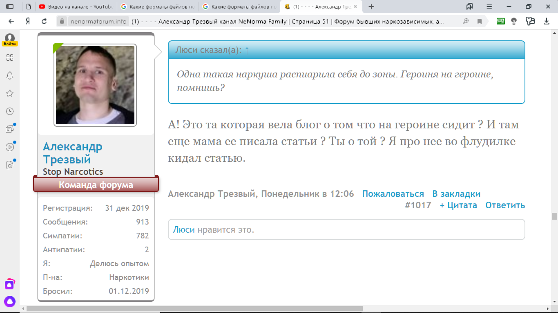Open browsing history using the clock icon

(10, 111)
